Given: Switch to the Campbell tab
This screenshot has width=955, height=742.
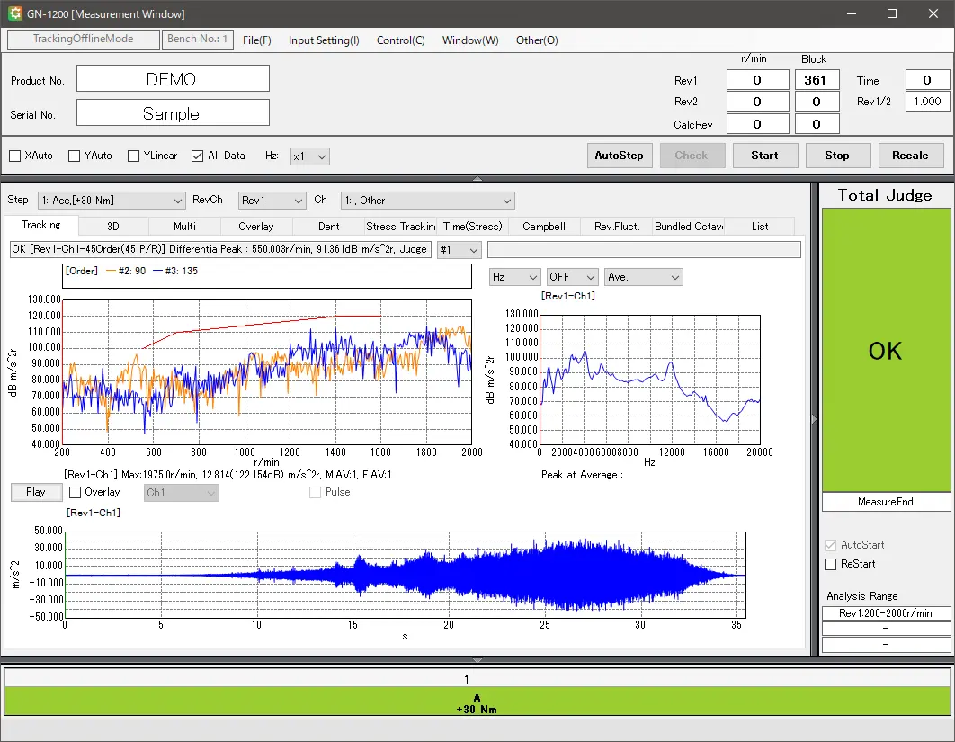Looking at the screenshot, I should pos(544,226).
